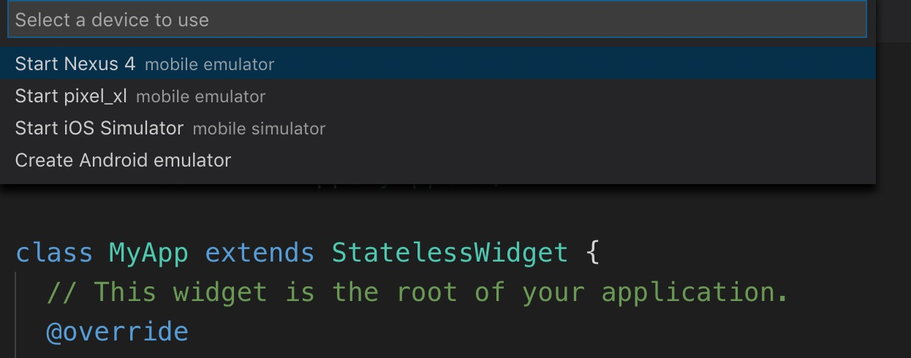Place cursor on the "class" keyword
911x358 pixels.
pos(54,253)
